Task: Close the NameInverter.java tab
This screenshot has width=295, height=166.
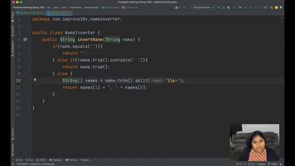Action: [71, 13]
